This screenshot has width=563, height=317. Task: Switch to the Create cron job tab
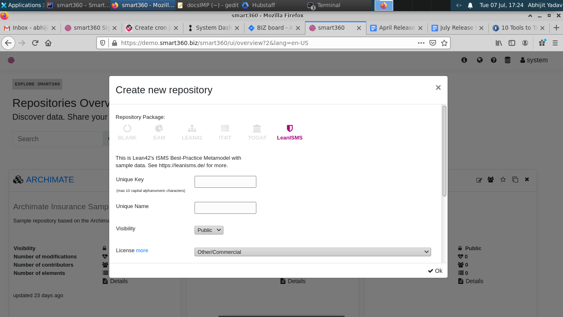[x=152, y=28]
